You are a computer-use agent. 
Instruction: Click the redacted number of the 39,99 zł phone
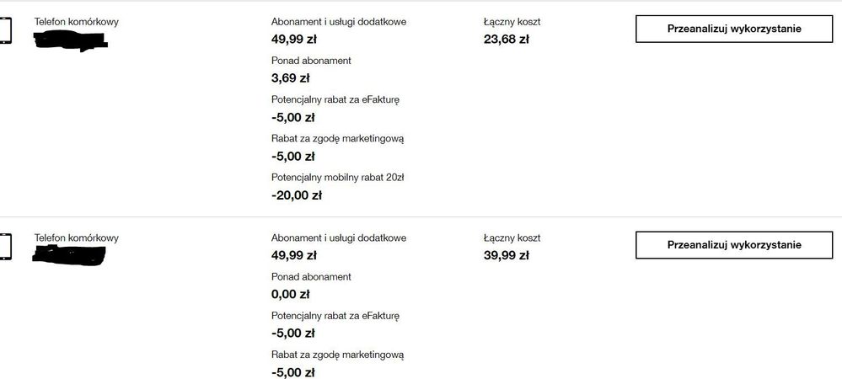point(69,254)
